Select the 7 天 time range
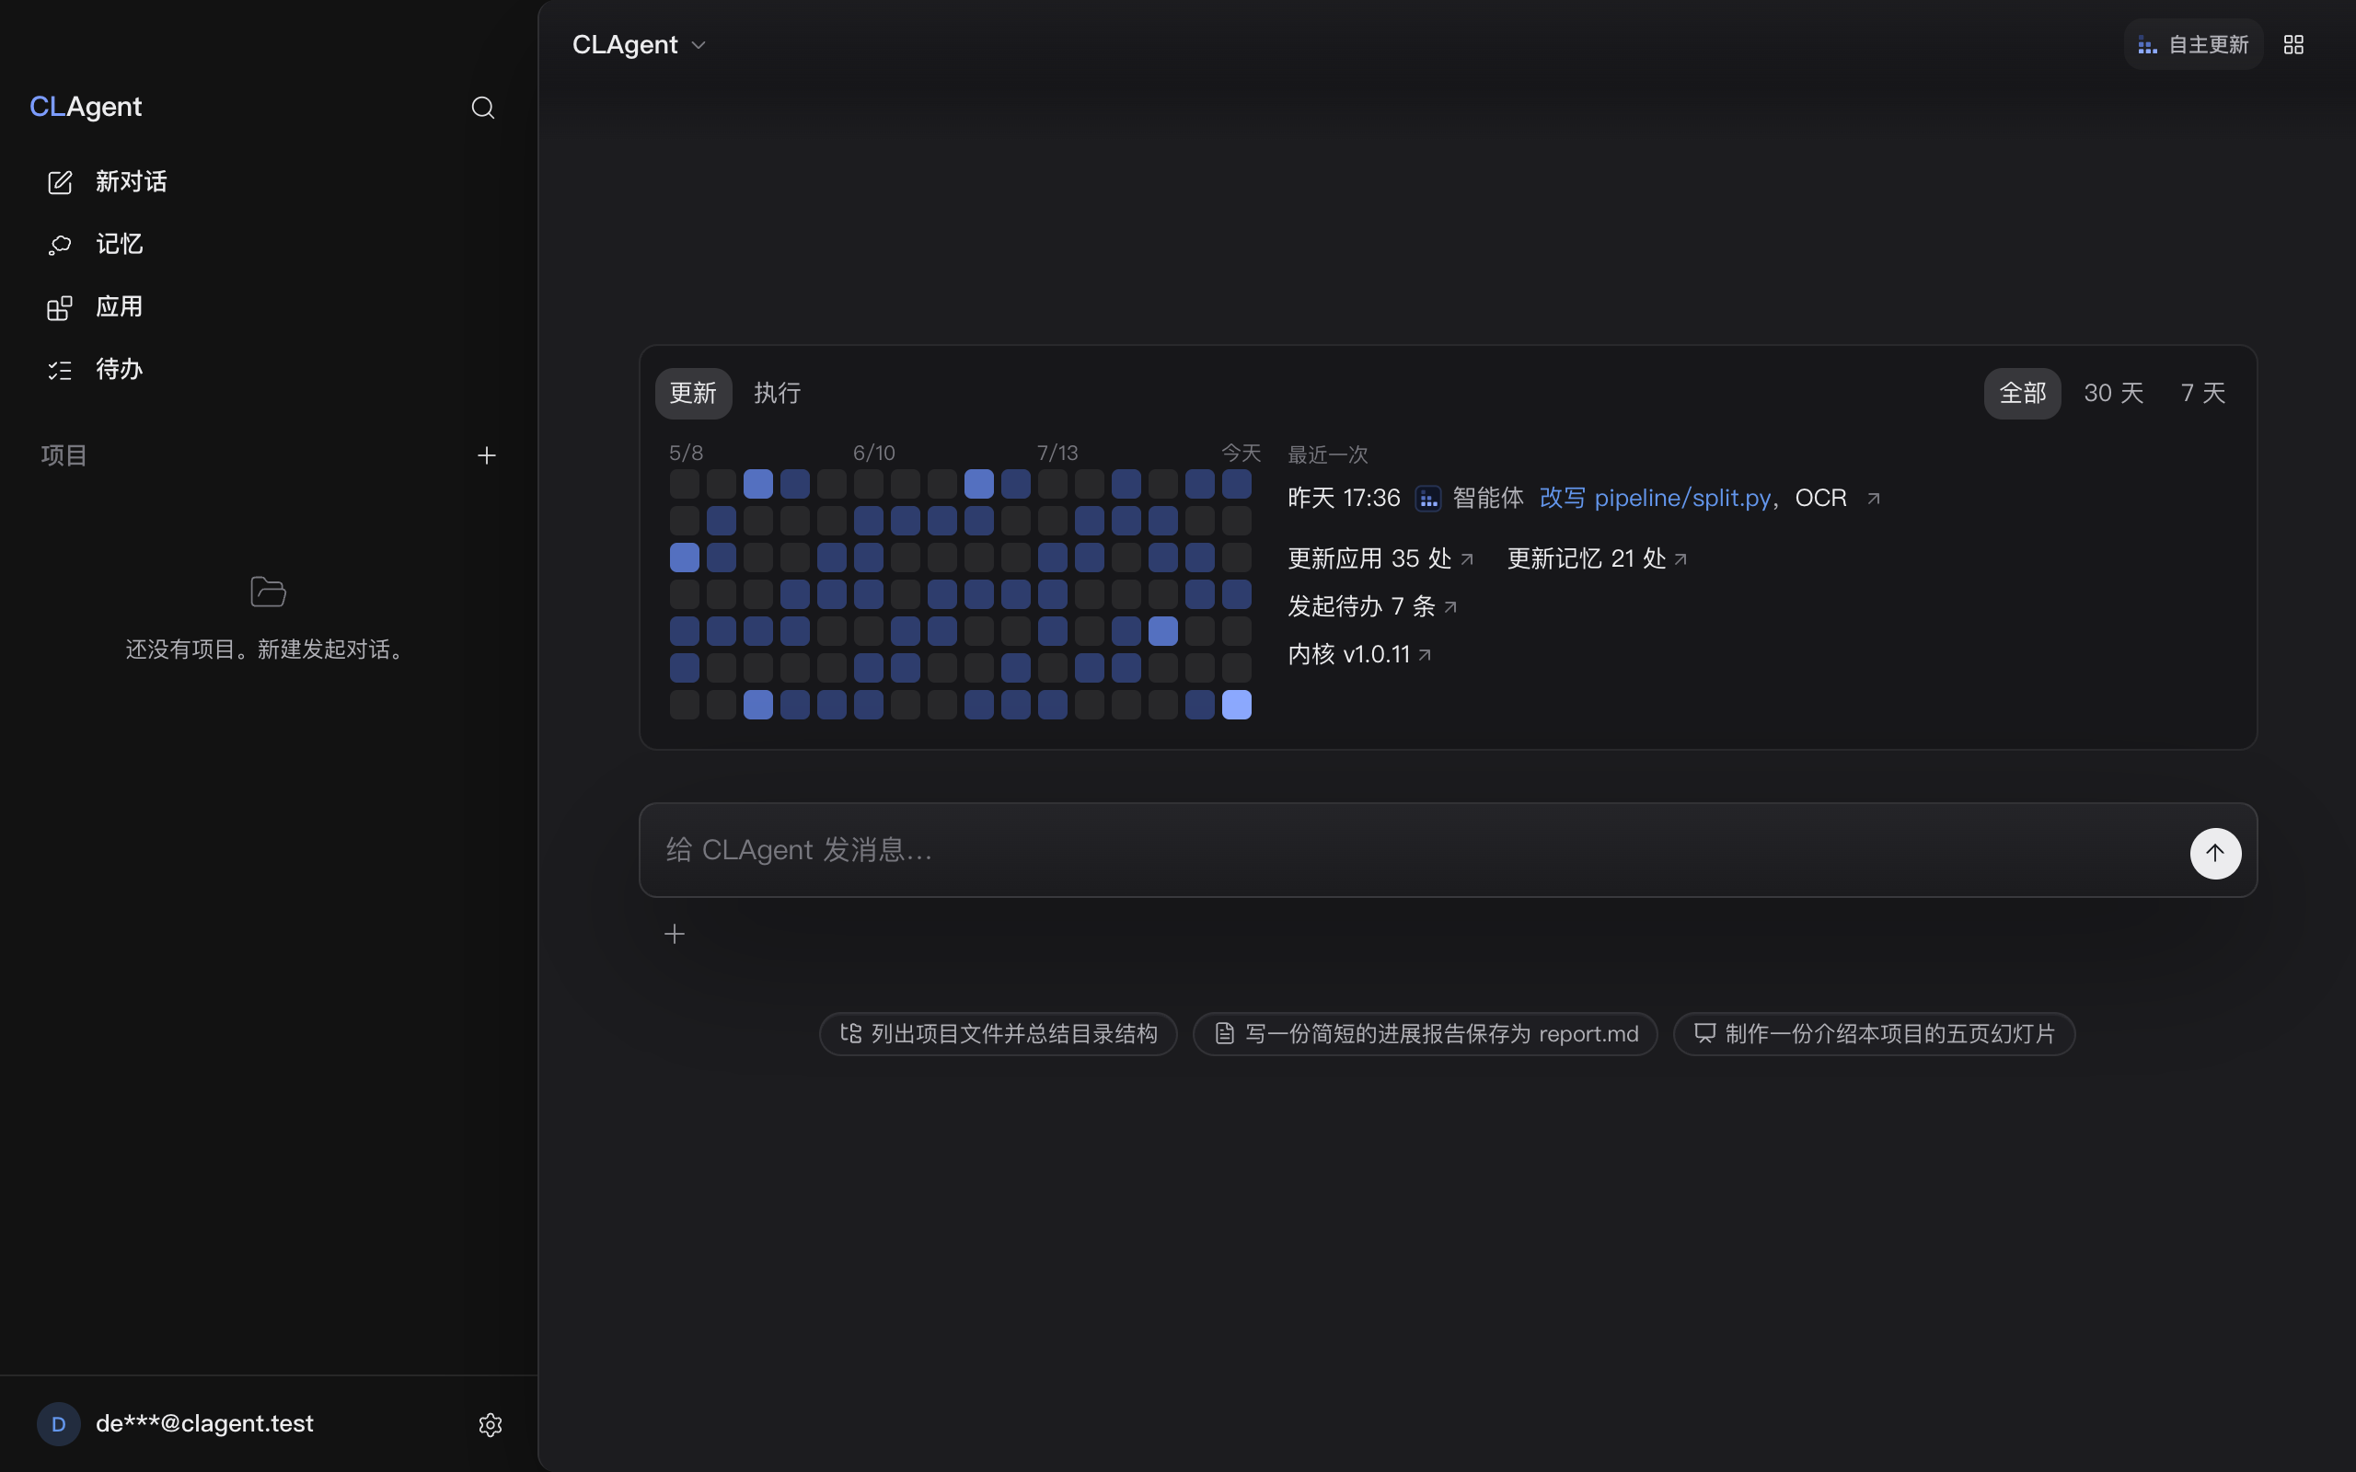Image resolution: width=2356 pixels, height=1472 pixels. pyautogui.click(x=2203, y=394)
